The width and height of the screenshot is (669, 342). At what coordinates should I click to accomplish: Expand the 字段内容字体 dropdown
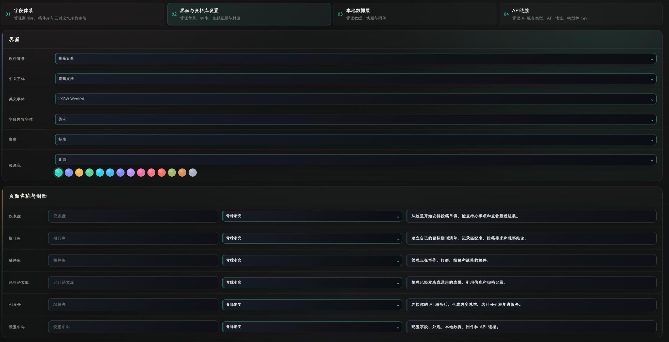[355, 119]
